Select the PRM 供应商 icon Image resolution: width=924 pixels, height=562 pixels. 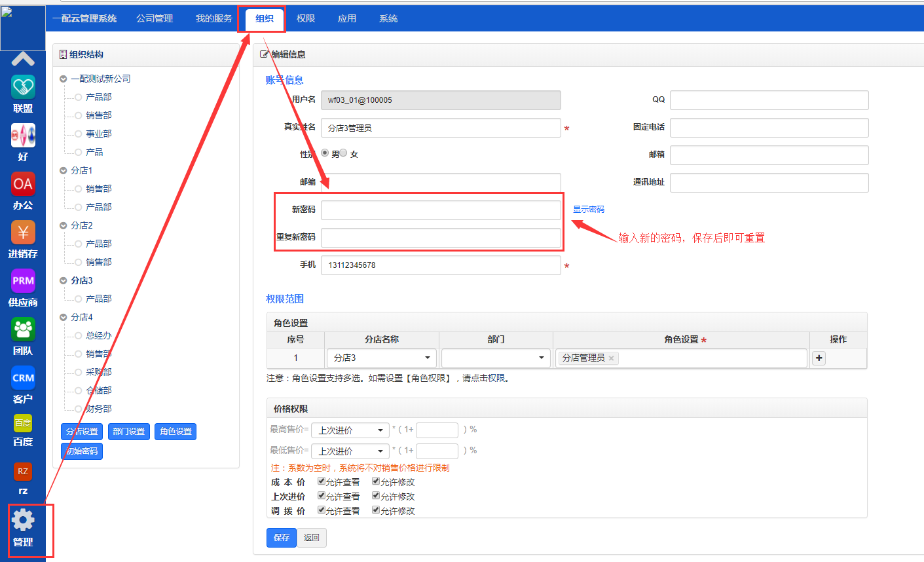pos(23,281)
